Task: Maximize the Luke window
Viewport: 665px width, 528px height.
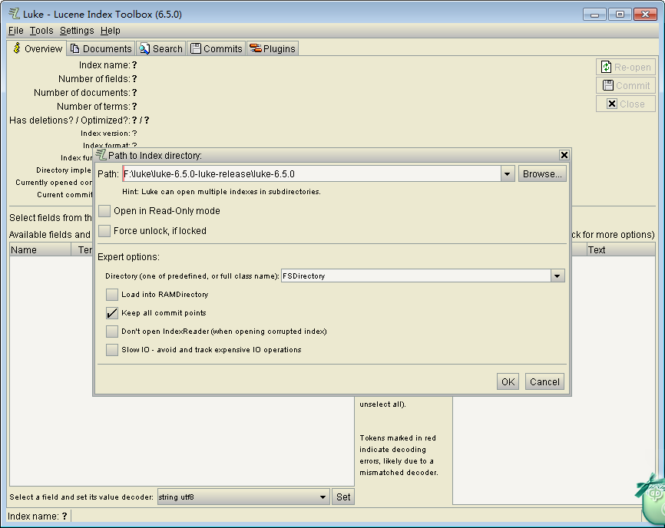Action: click(620, 15)
